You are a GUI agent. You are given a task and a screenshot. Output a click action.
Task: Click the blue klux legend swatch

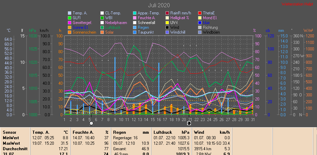coord(200,23)
